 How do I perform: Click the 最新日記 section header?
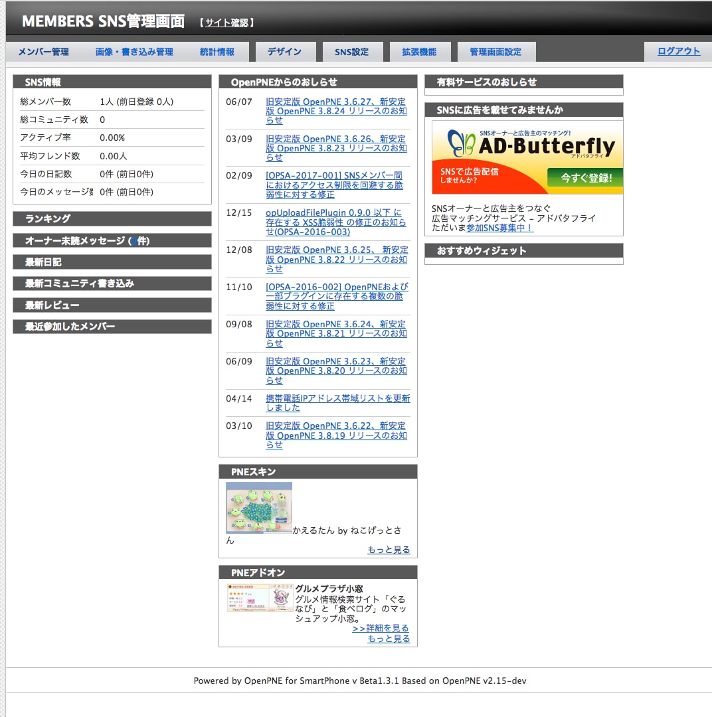[x=112, y=262]
